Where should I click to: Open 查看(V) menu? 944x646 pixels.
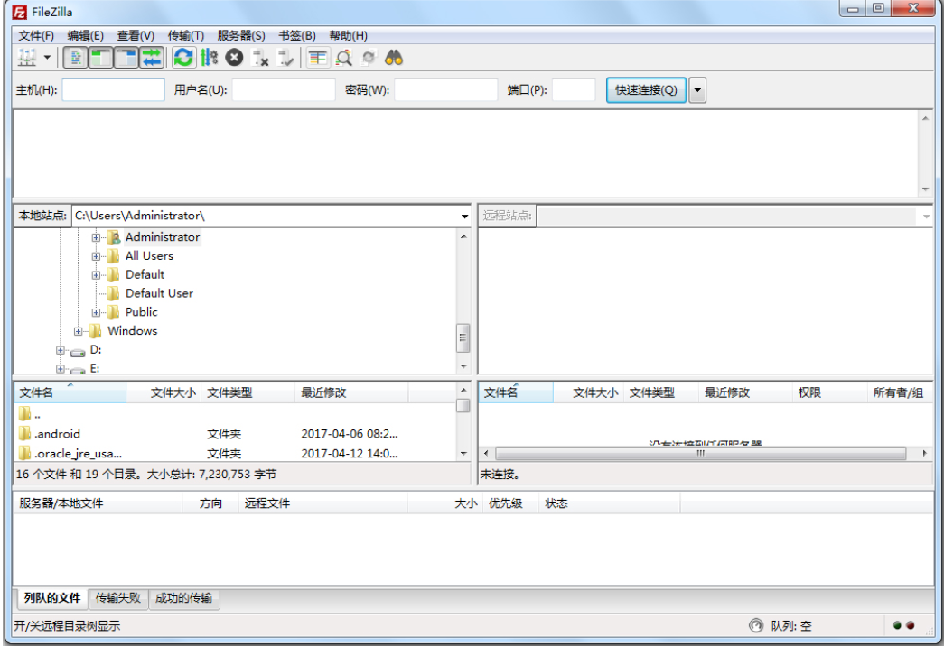[x=136, y=35]
